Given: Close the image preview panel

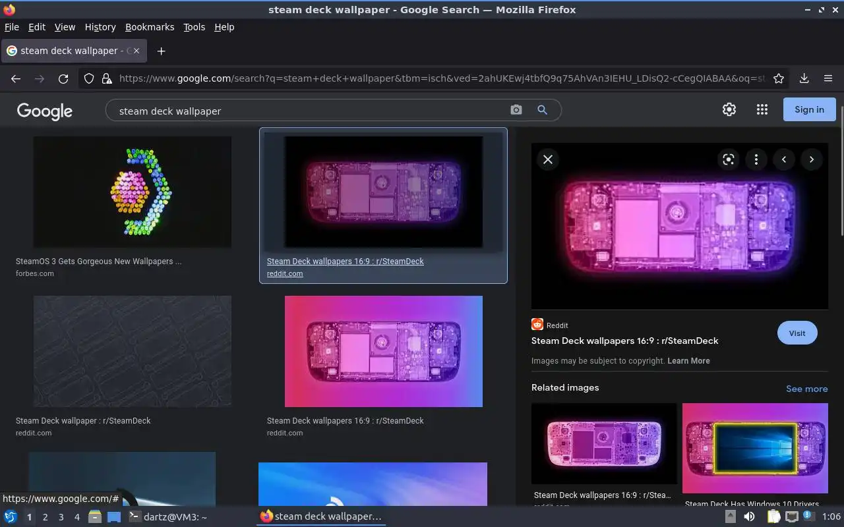Looking at the screenshot, I should tap(547, 159).
